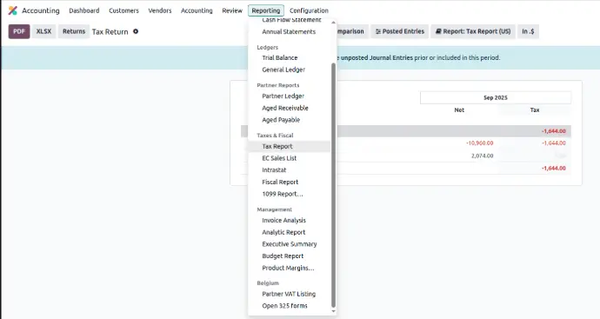Open the Review menu

(232, 10)
